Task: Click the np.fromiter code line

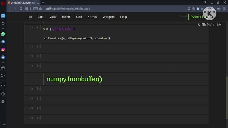Action: 77,38
